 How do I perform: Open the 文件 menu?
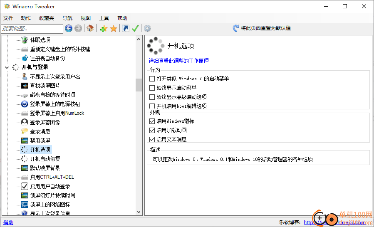click(8, 18)
